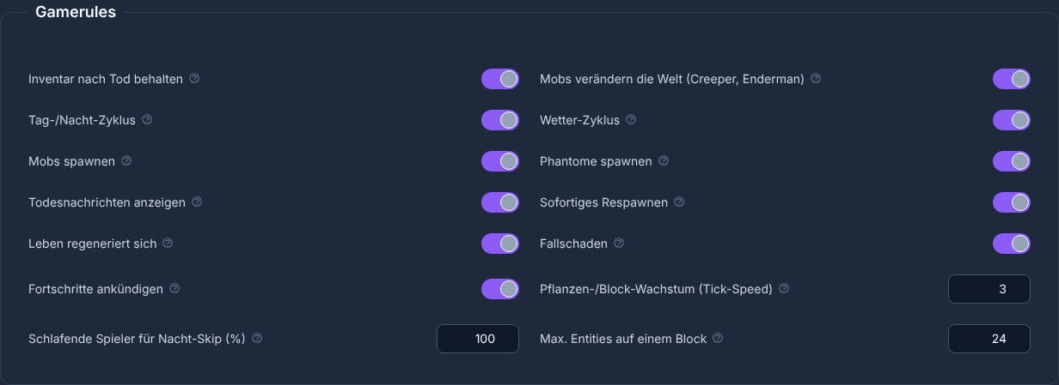Open help icon for Pflanzen-/Block-Wachstum (Tick-Speed)

coord(784,288)
